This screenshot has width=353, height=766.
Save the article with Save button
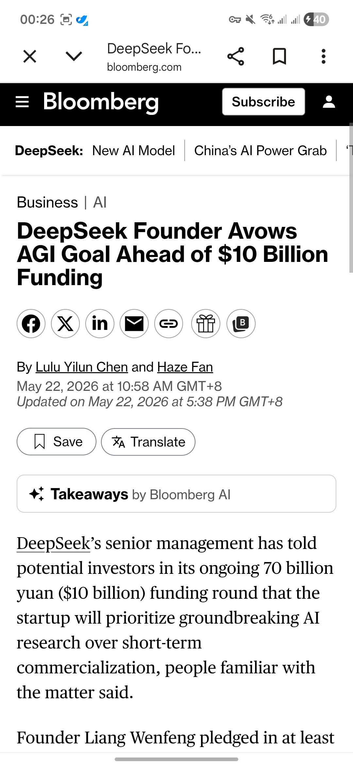coord(57,442)
